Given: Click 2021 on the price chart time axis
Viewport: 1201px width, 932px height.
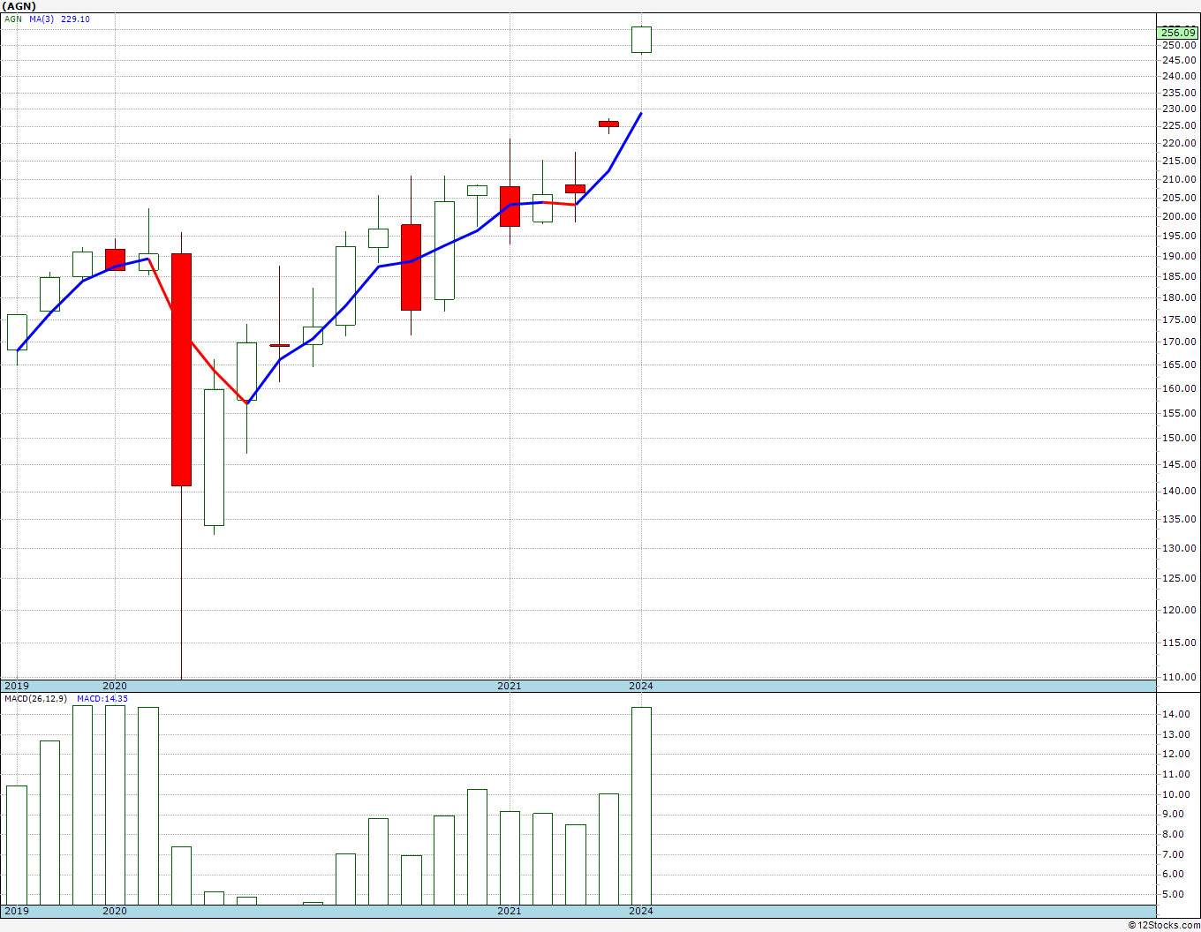Looking at the screenshot, I should coord(510,686).
